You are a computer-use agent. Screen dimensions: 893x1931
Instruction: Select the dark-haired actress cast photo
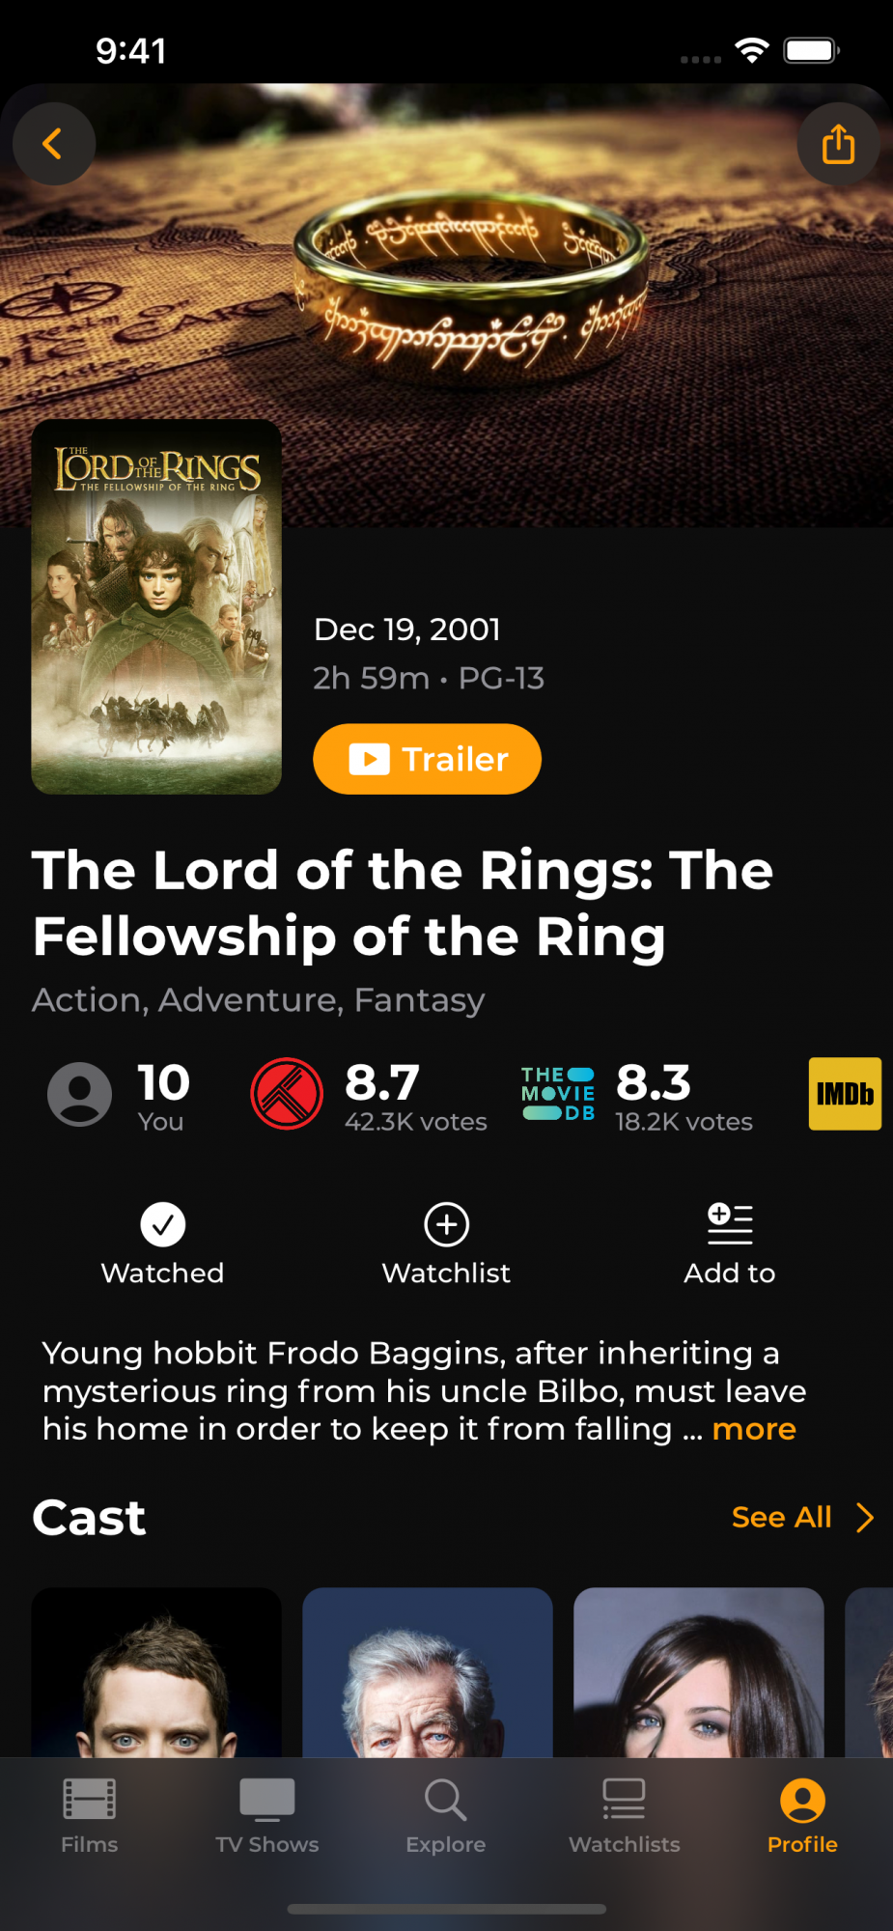[699, 1672]
